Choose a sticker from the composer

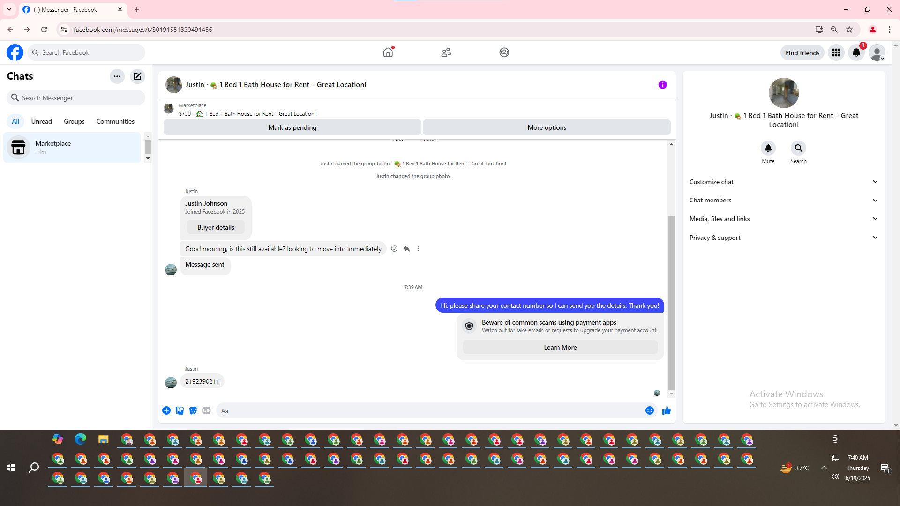(193, 410)
